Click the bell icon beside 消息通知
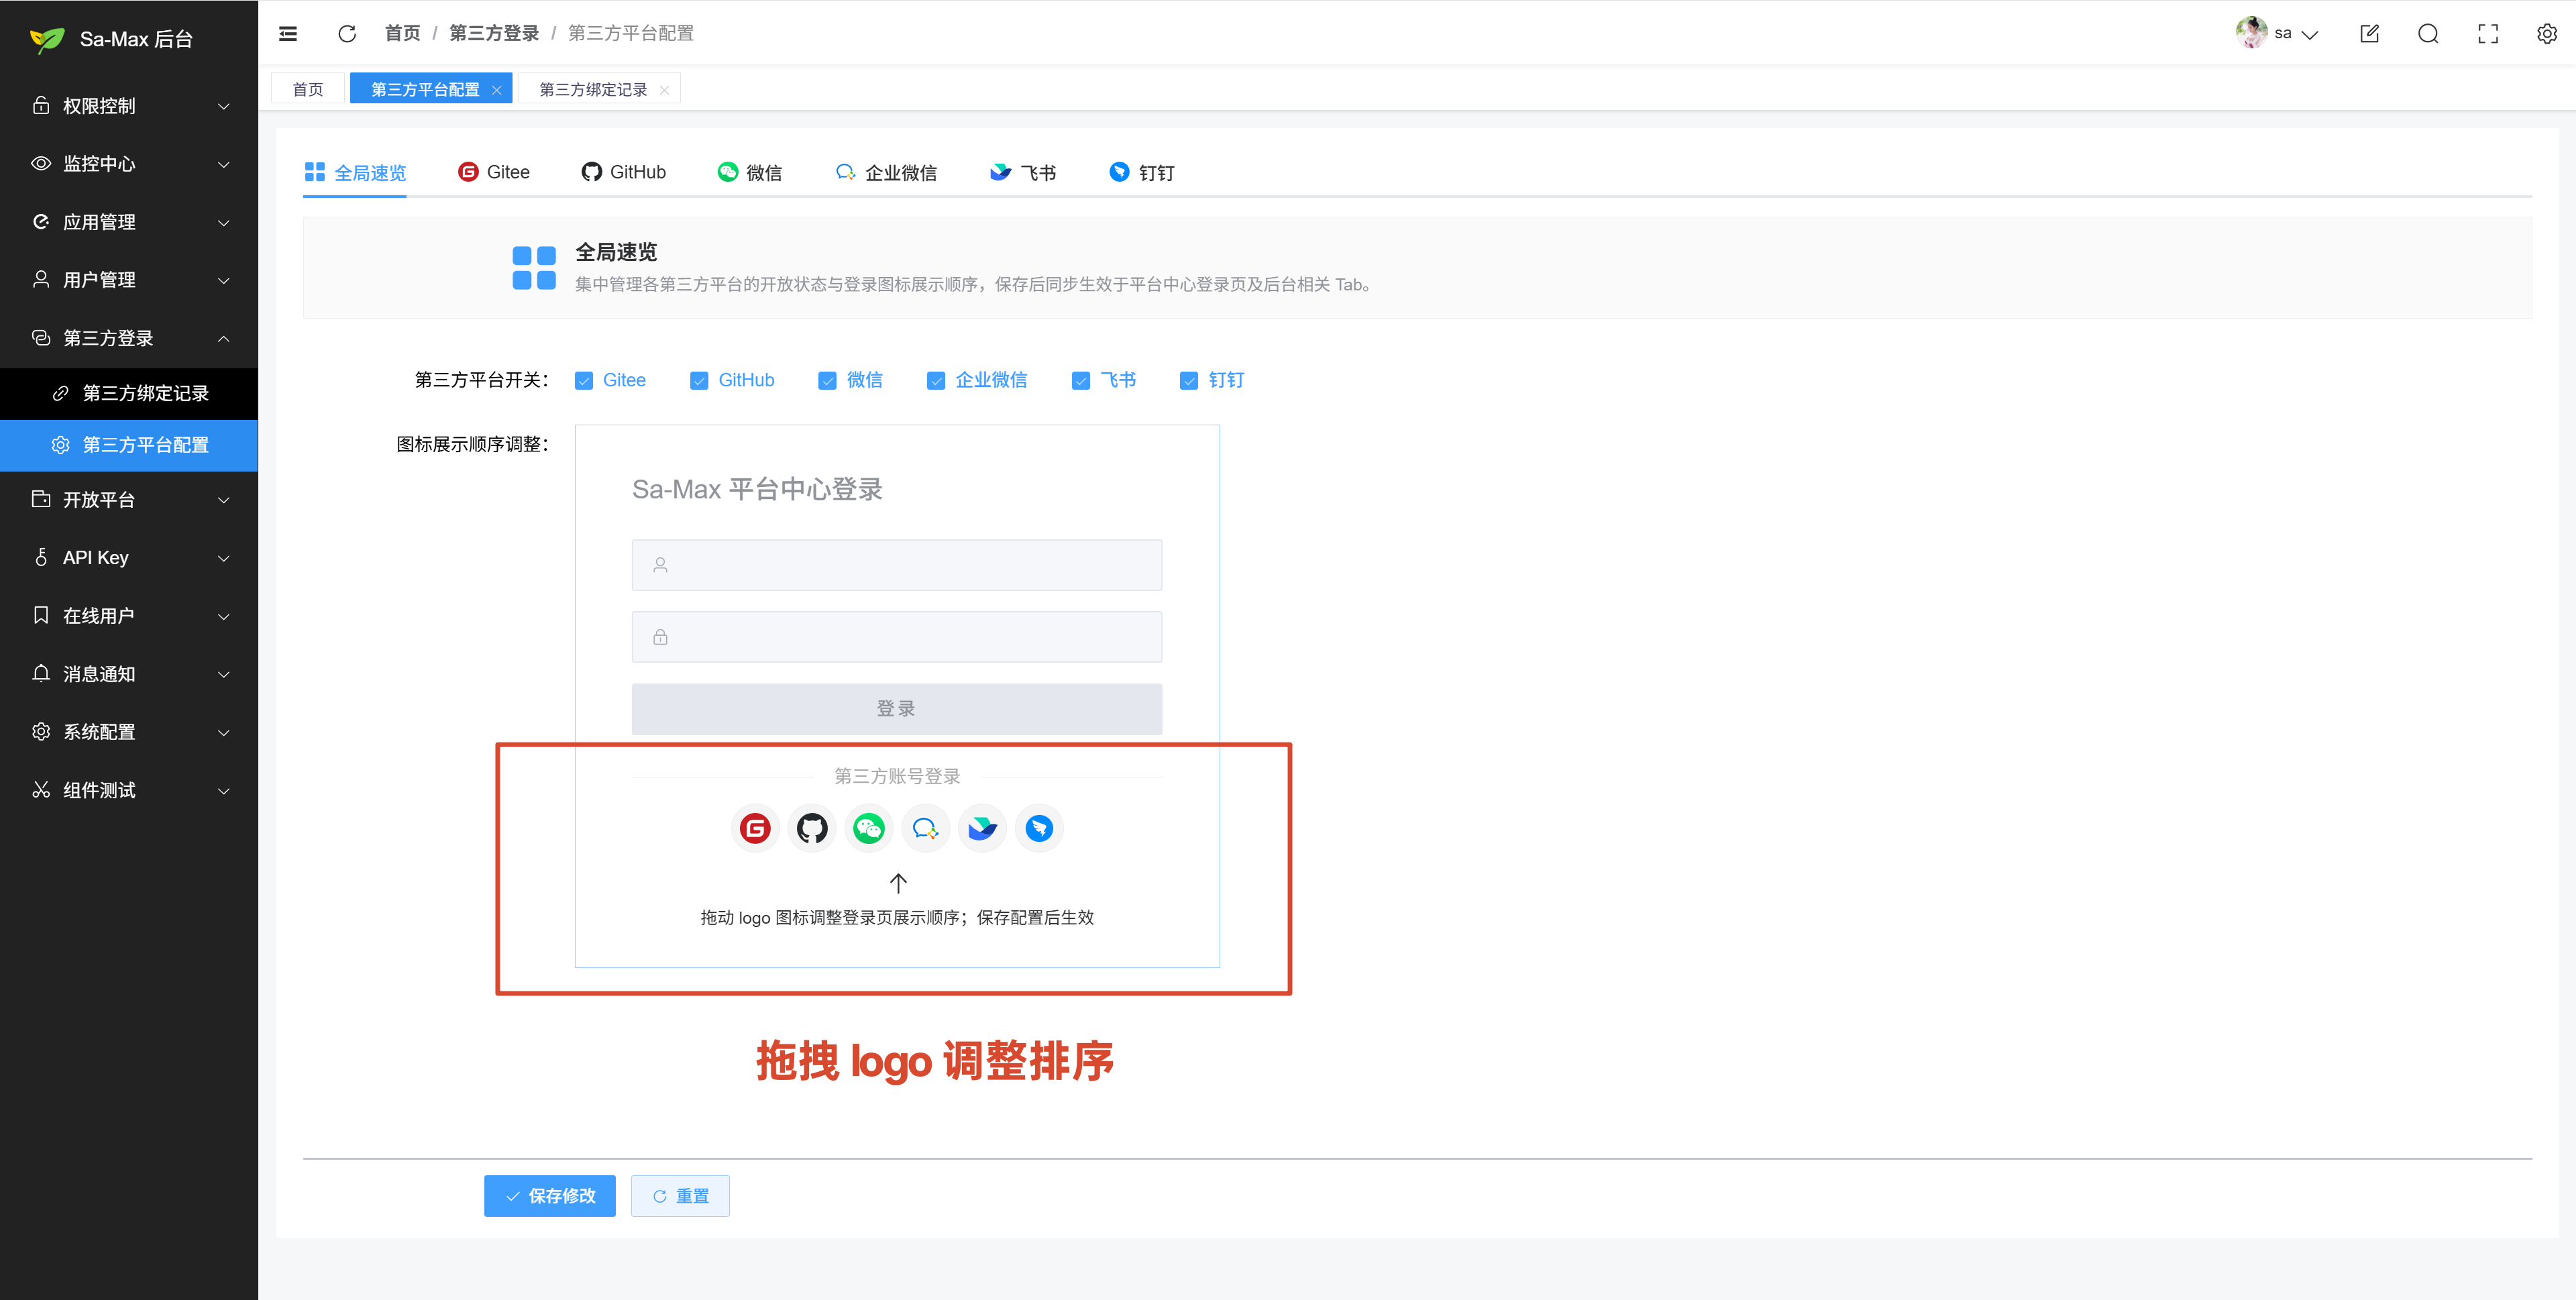The image size is (2576, 1300). pyautogui.click(x=41, y=673)
